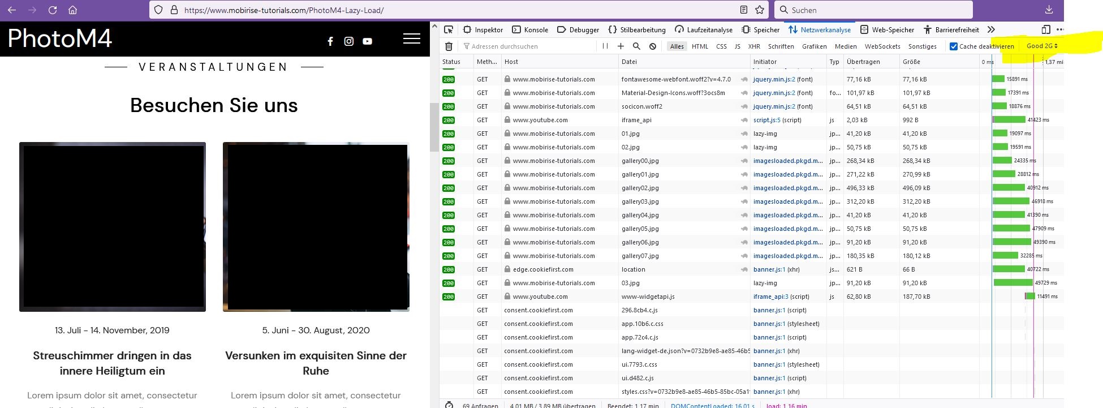The width and height of the screenshot is (1103, 408).
Task: Open the site's Facebook icon
Action: tap(330, 41)
